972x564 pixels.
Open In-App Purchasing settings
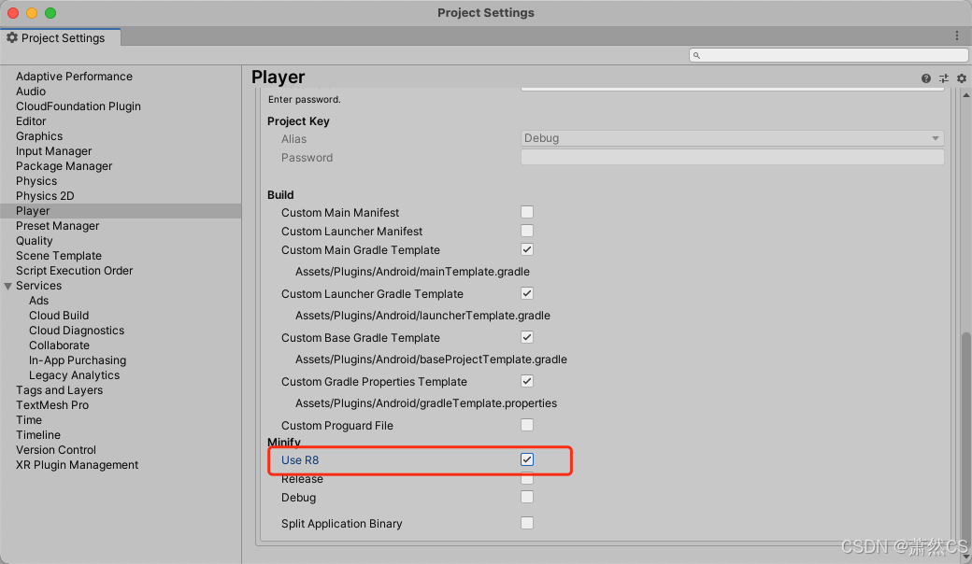78,360
